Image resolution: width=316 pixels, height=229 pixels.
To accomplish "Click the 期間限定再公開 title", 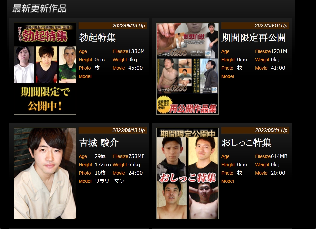I will 253,38.
